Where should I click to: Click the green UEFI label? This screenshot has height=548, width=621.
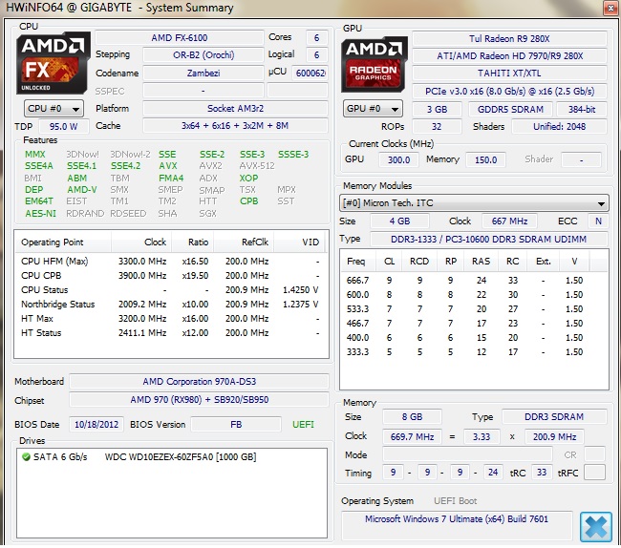click(x=303, y=425)
